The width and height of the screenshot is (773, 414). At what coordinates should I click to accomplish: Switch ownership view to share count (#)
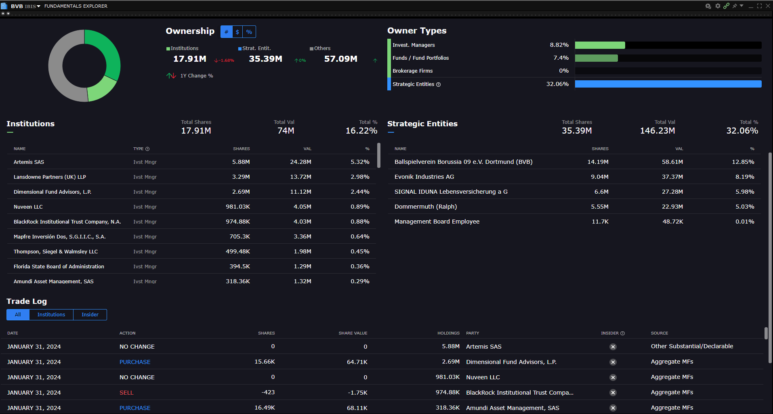(226, 32)
